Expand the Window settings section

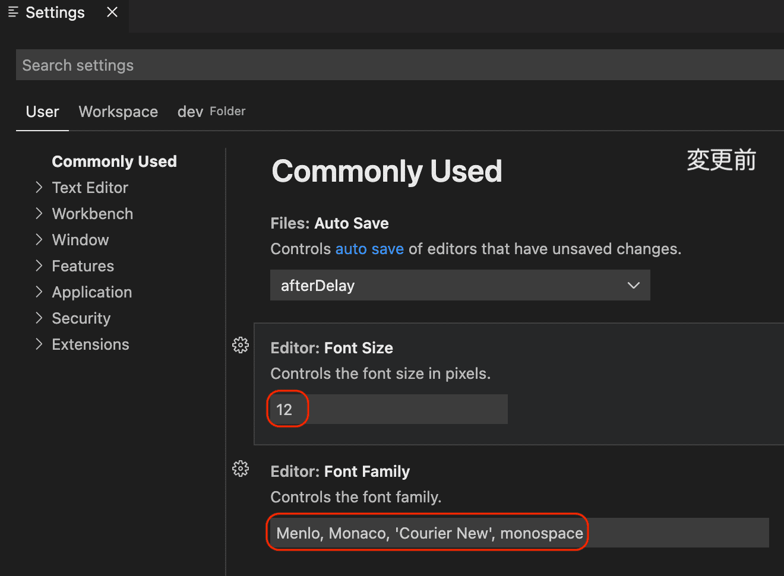point(39,240)
